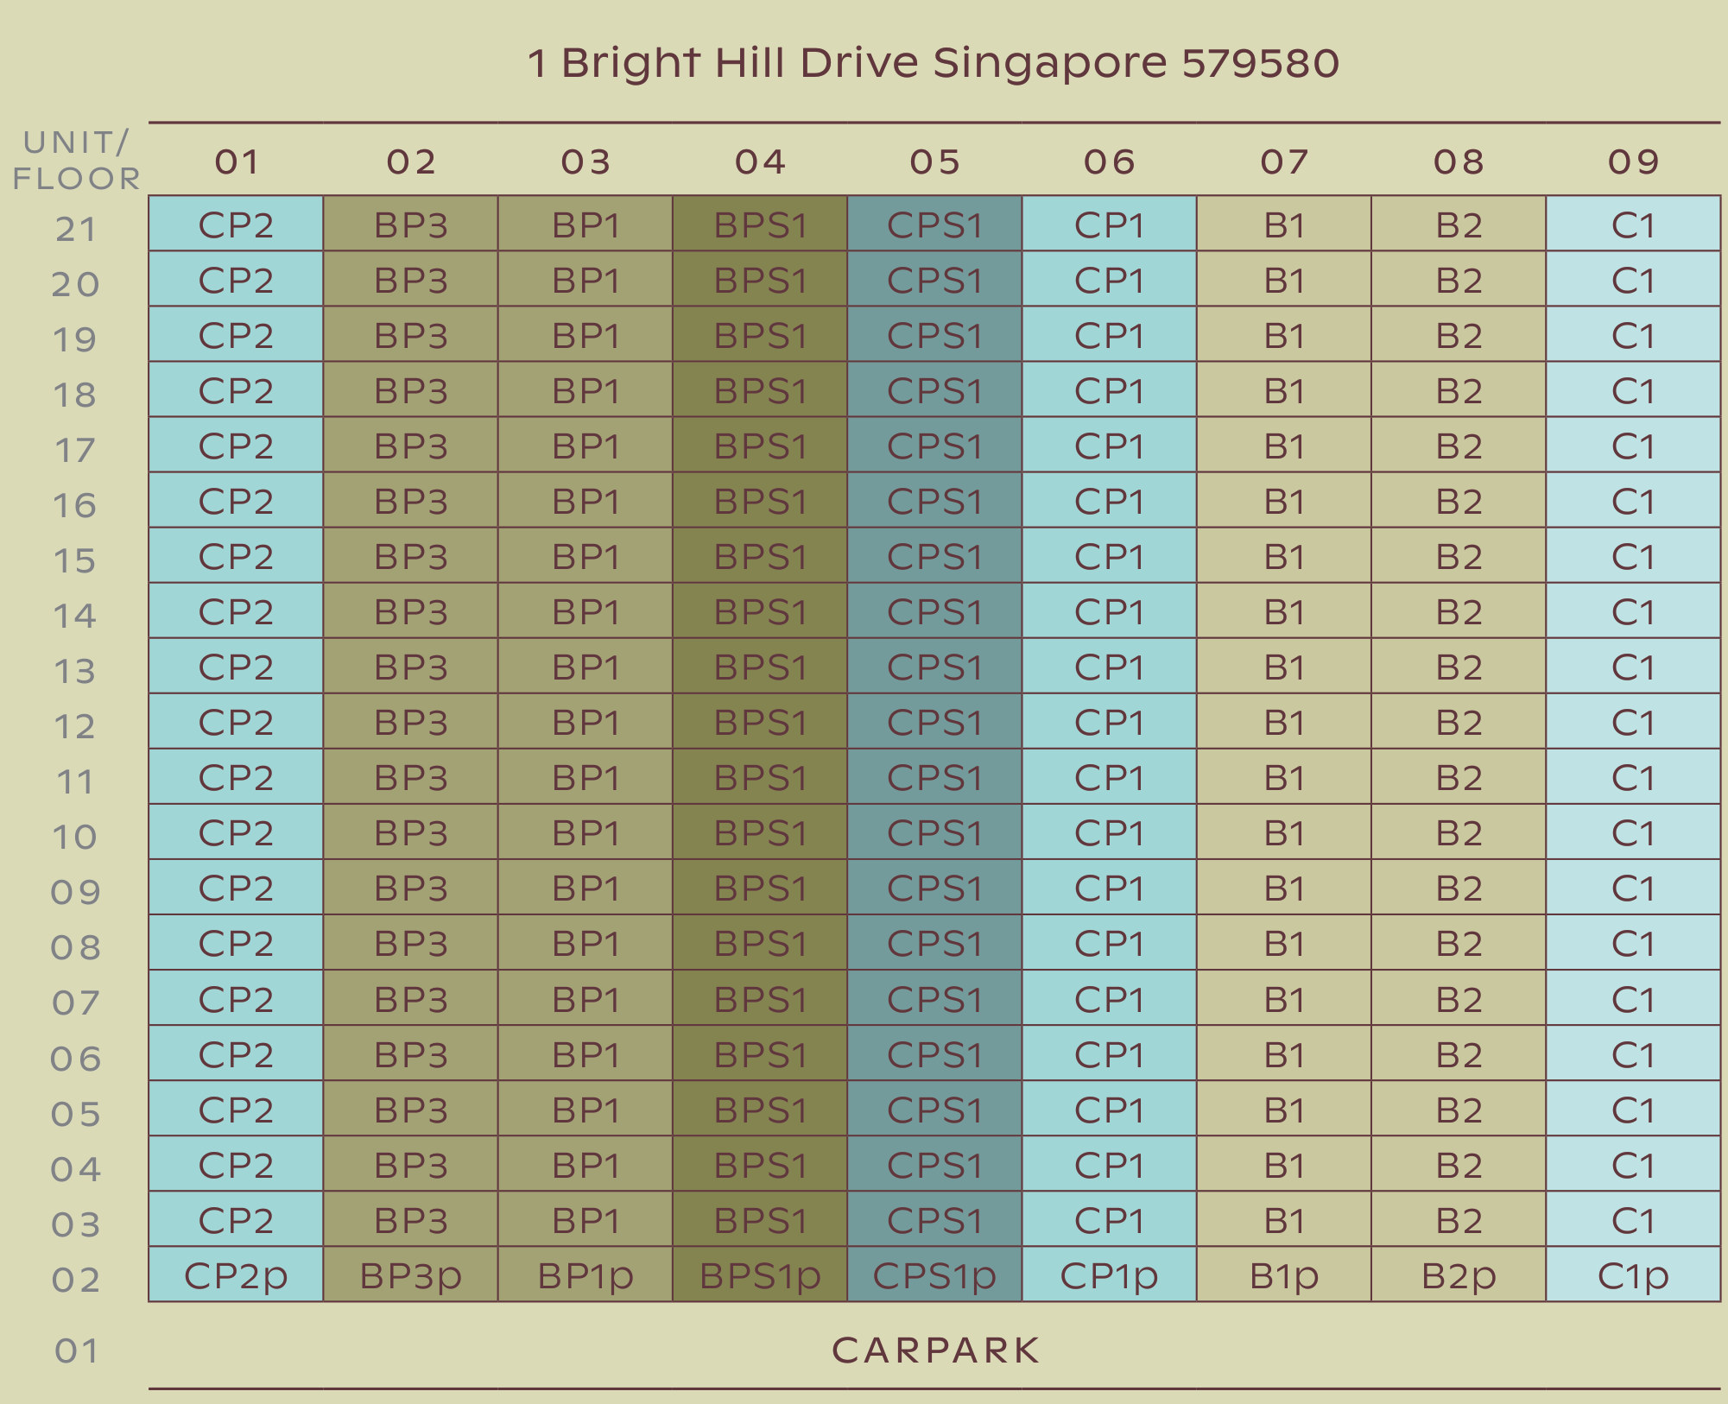Click the UNIT/FLOOR header label
The height and width of the screenshot is (1404, 1728).
tap(76, 161)
